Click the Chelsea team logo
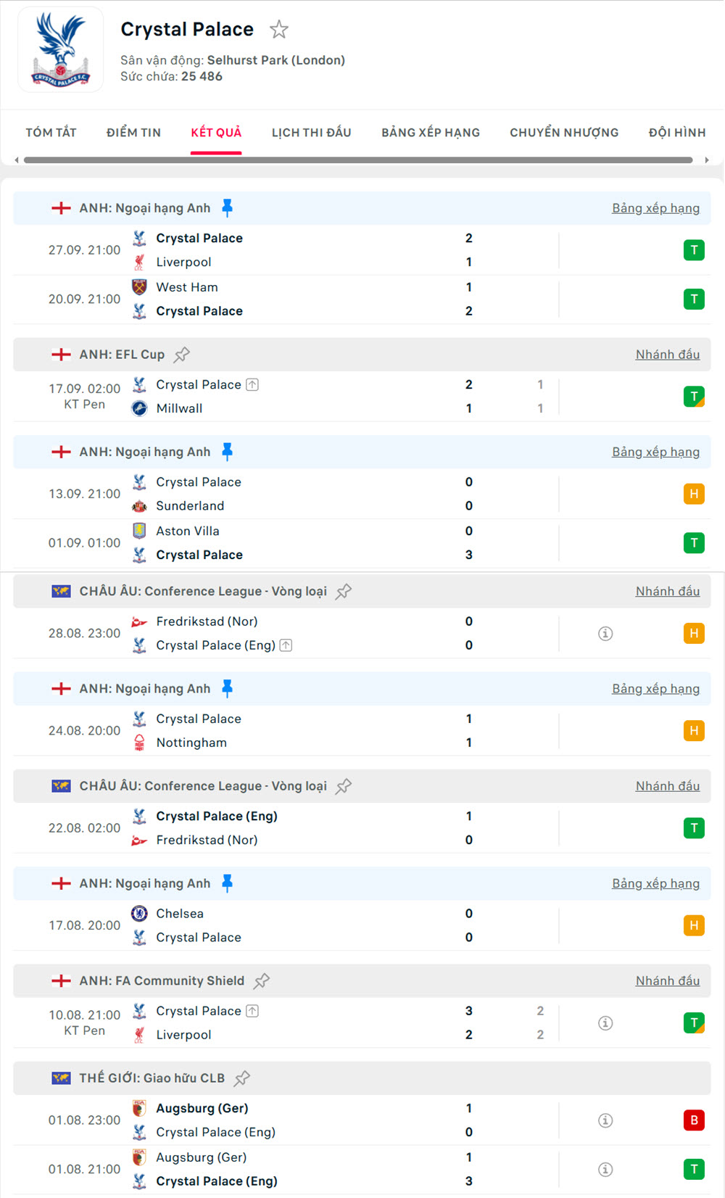 click(x=139, y=914)
